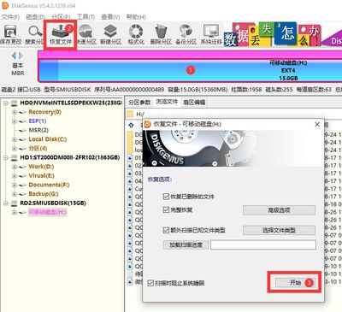Click the 开始 start button
This screenshot has height=312, width=342.
tap(295, 282)
